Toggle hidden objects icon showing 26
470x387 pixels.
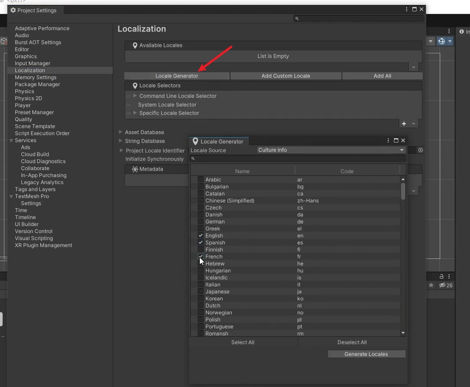[x=446, y=286]
